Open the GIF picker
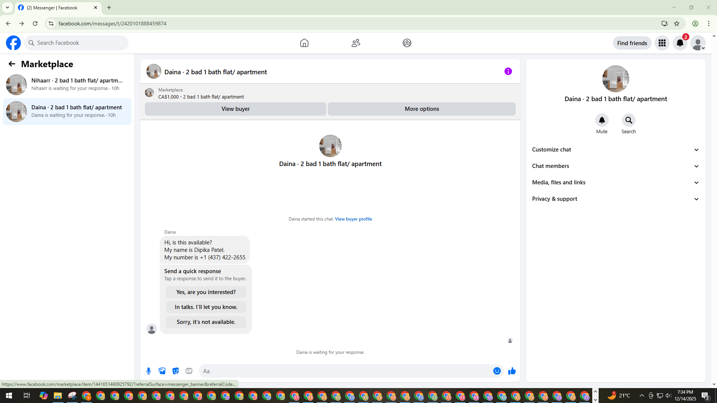 189,371
